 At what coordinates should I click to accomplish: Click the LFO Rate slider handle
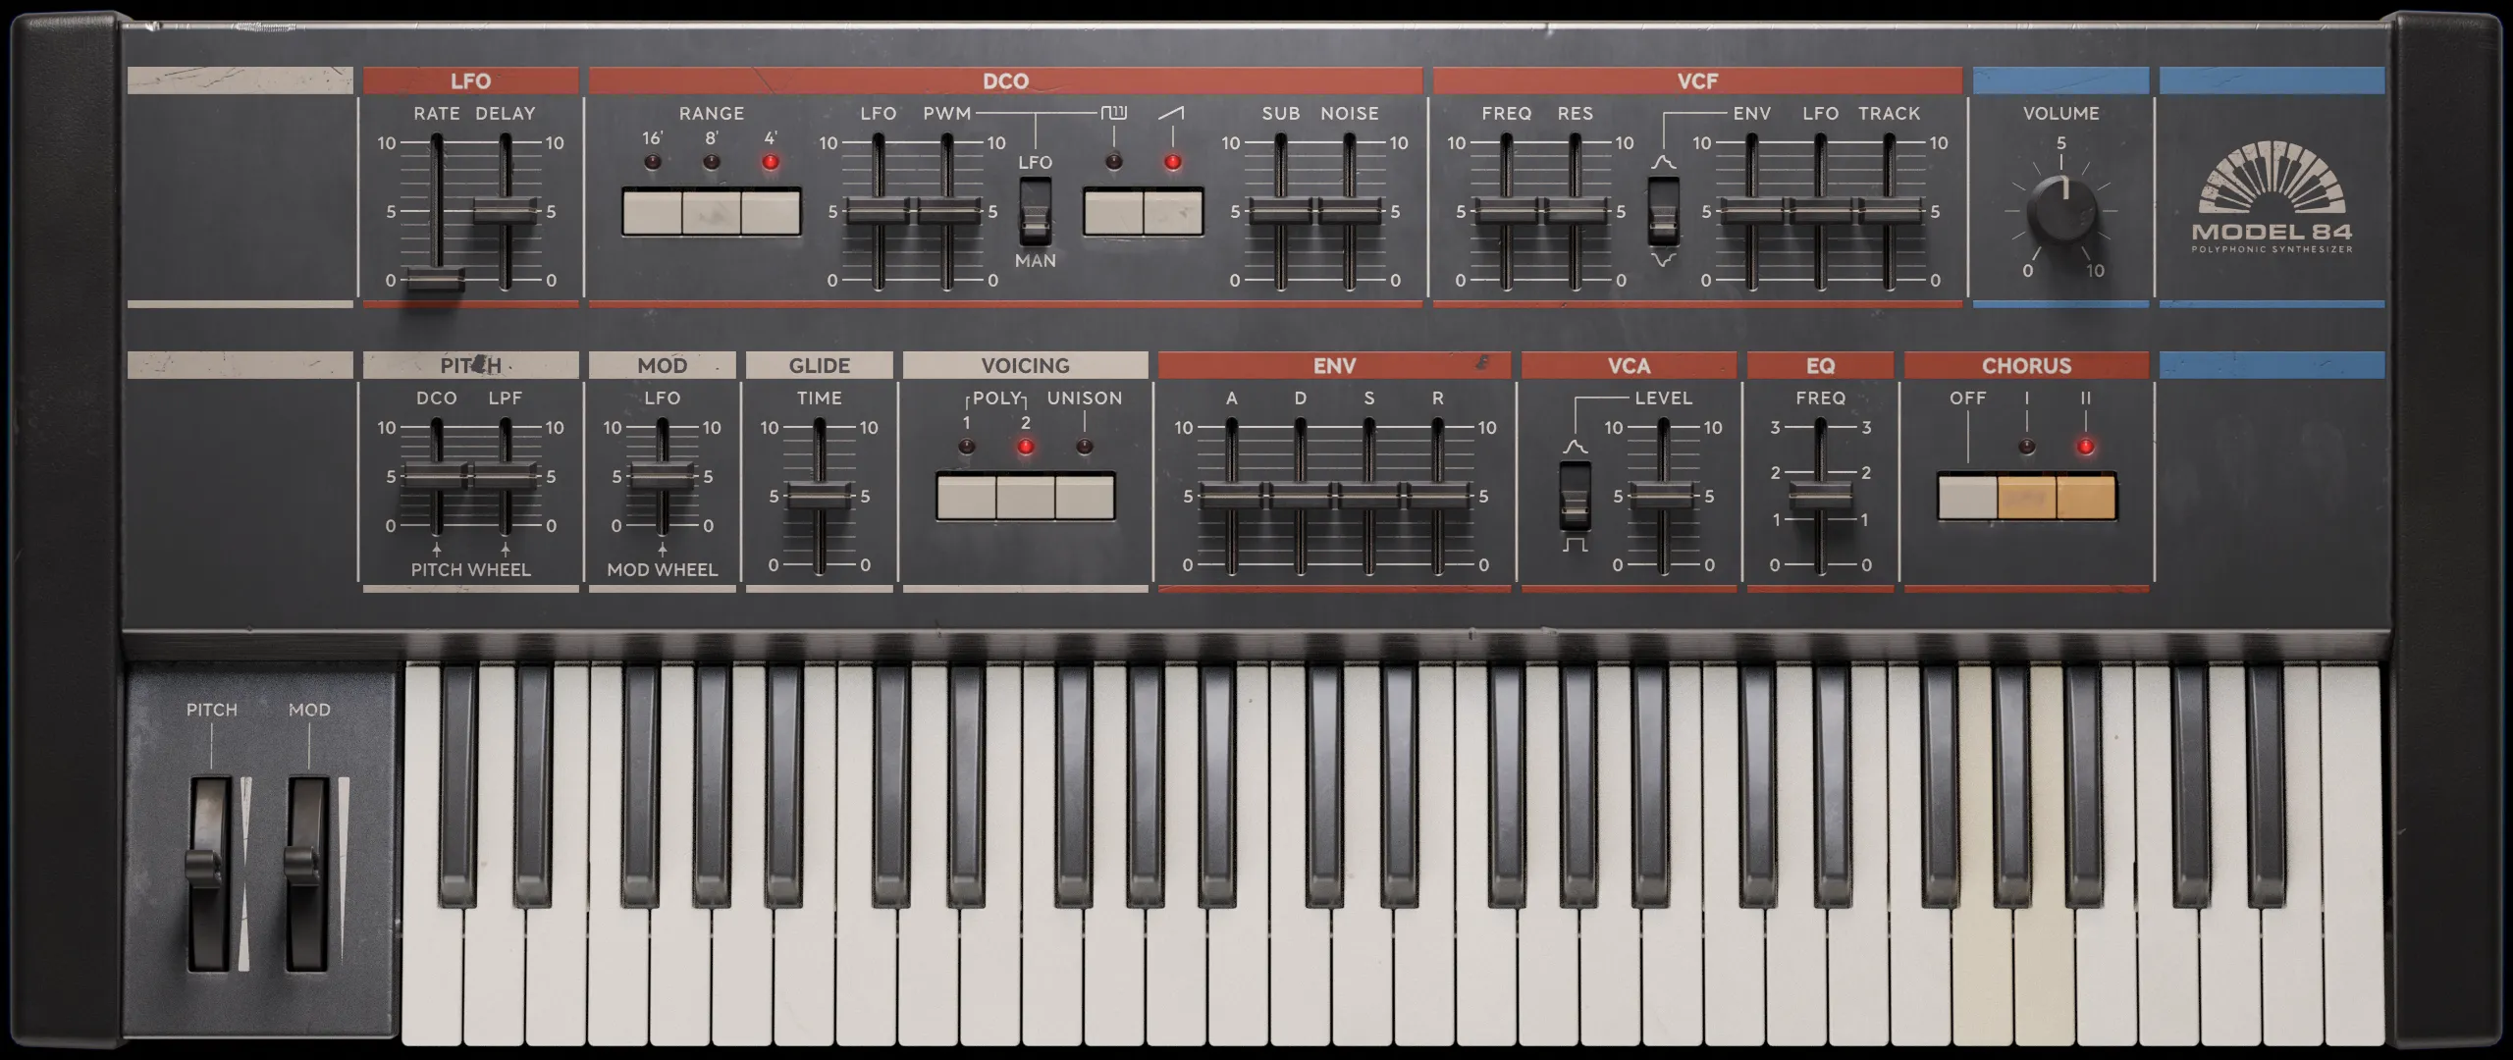click(436, 279)
